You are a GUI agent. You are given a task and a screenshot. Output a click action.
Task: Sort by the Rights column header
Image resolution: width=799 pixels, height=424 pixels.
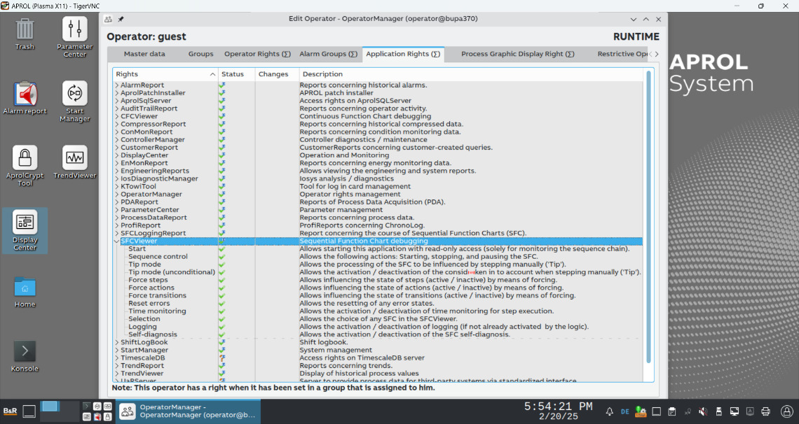[165, 74]
